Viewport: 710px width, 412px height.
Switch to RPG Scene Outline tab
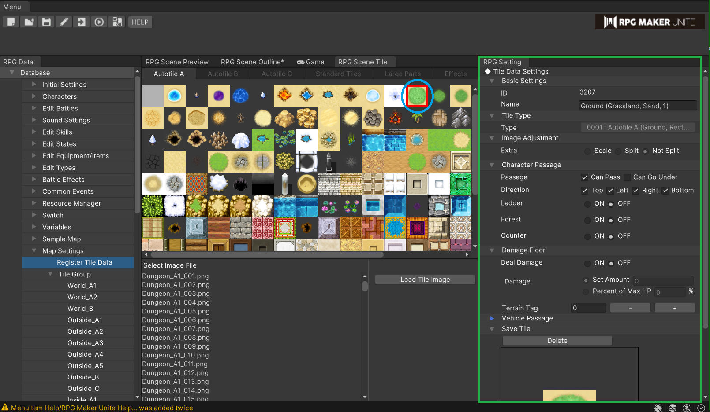point(252,62)
